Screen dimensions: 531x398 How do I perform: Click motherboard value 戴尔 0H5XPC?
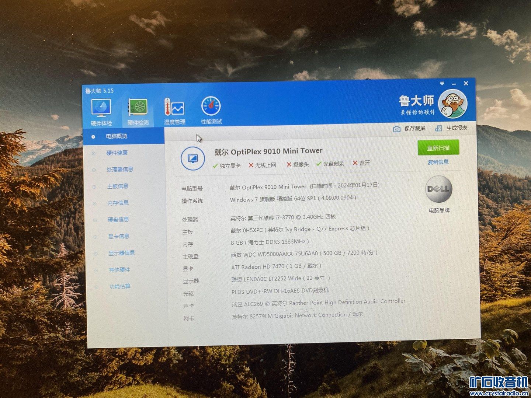[300, 229]
